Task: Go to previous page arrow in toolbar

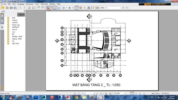Action: (21, 8)
